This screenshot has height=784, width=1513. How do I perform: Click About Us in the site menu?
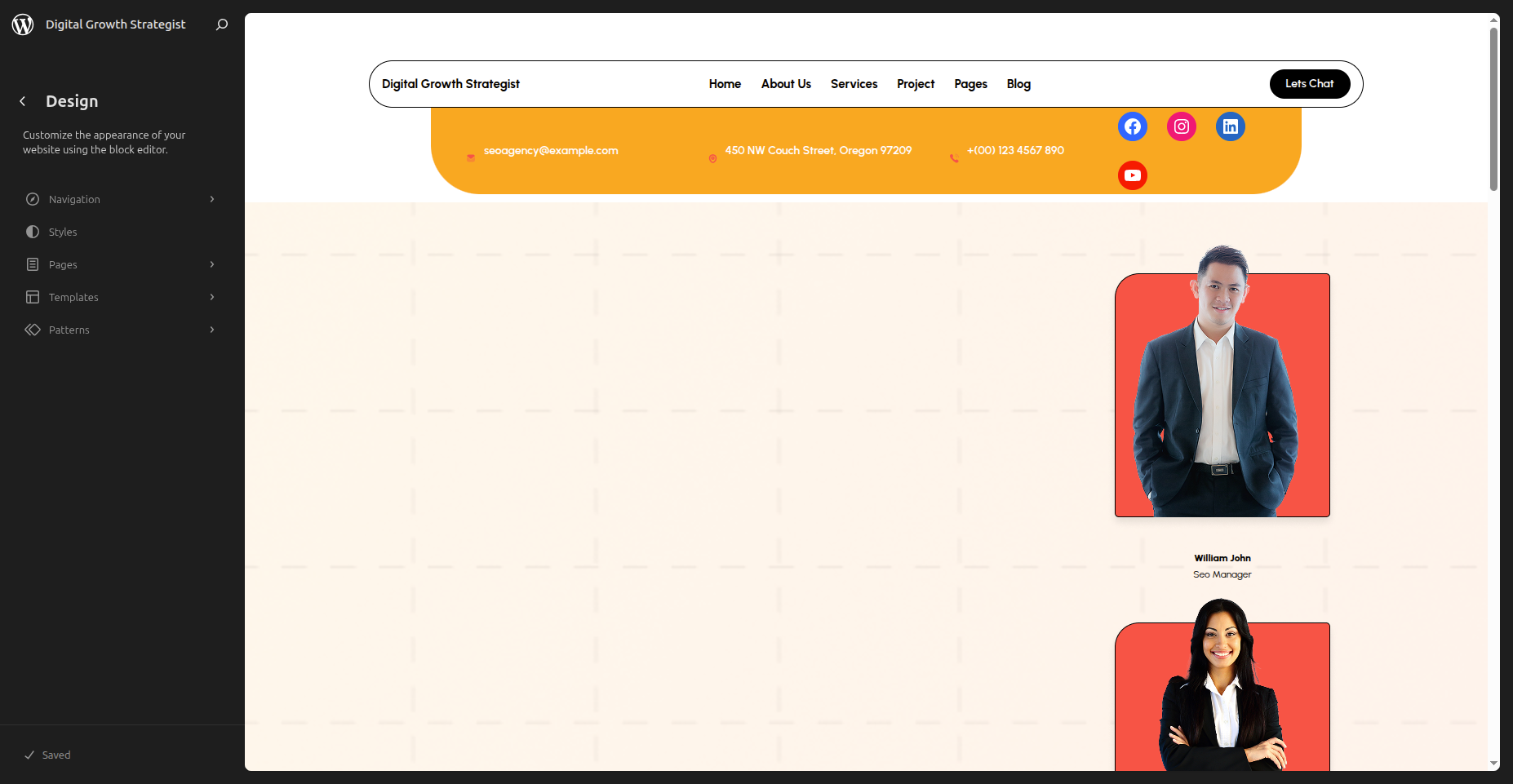point(786,84)
